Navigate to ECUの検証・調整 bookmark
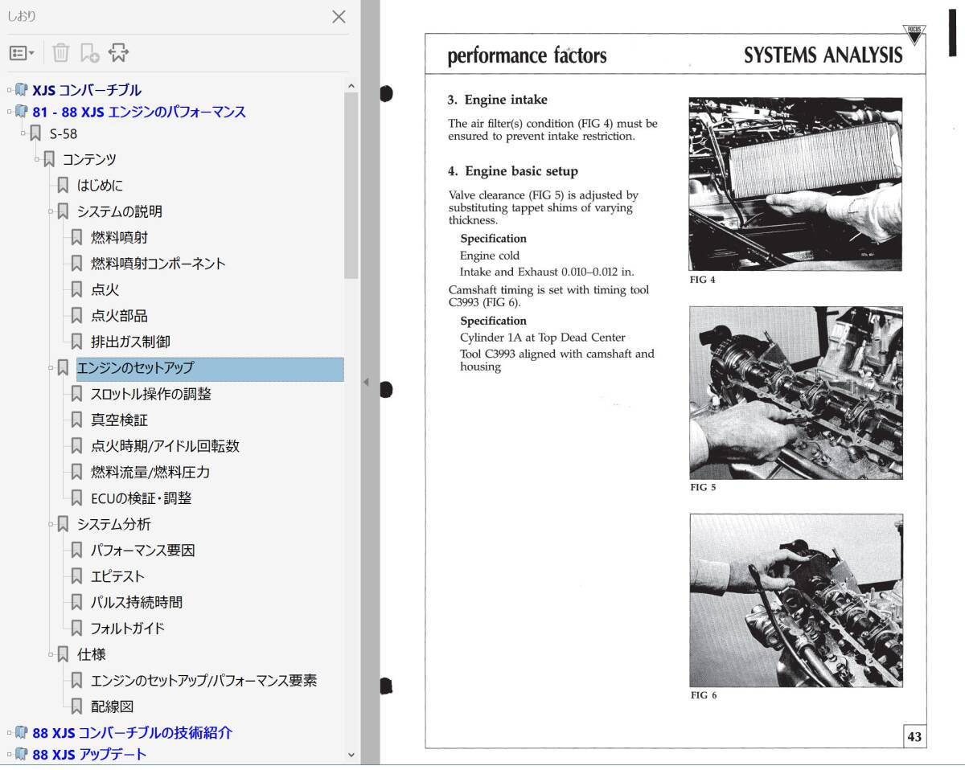This screenshot has width=965, height=770. [x=142, y=498]
